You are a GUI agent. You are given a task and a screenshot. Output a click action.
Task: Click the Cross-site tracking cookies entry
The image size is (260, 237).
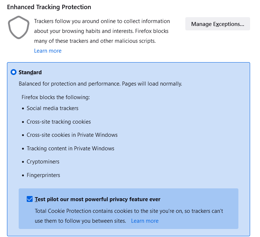coord(59,122)
